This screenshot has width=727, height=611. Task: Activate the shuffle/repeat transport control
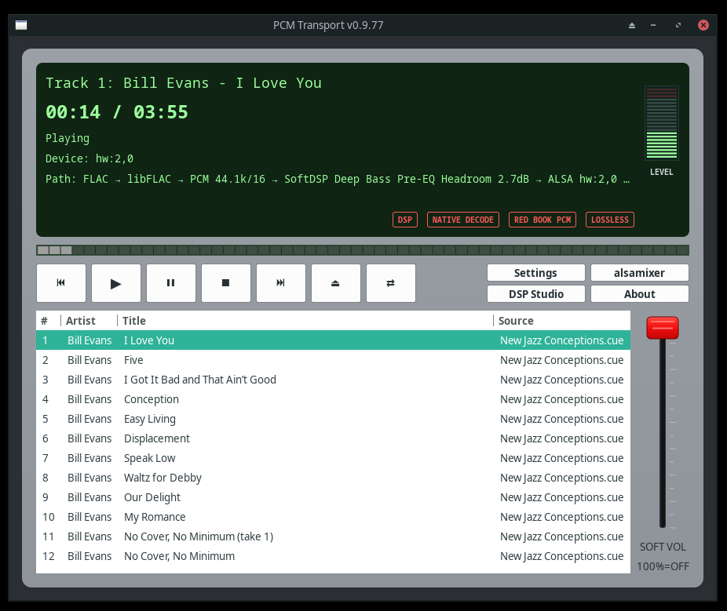[x=391, y=283]
